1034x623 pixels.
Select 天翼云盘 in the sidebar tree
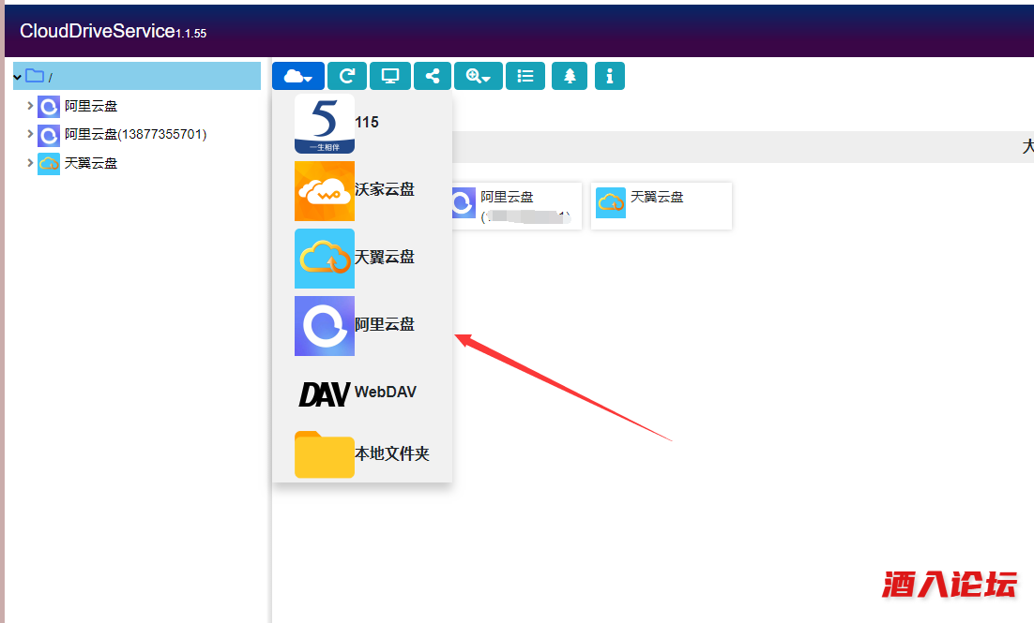(91, 163)
